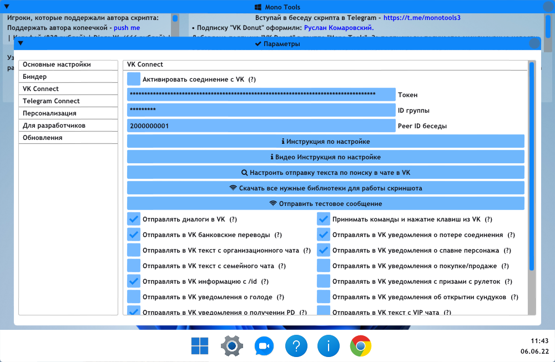
Task: Open the Обновления section
Action: (x=68, y=138)
